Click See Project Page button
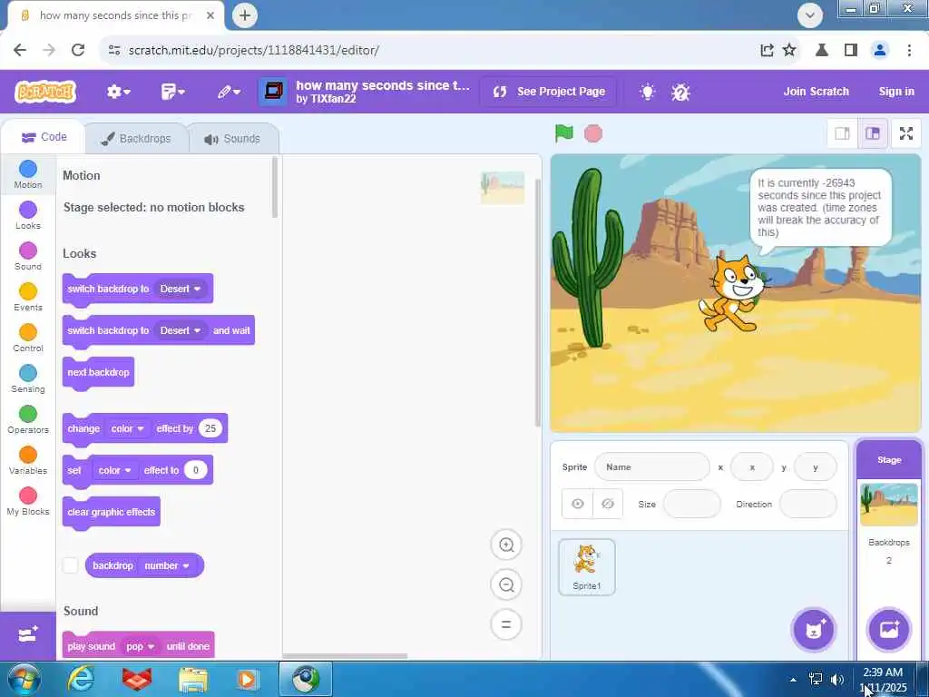This screenshot has width=929, height=697. point(549,92)
